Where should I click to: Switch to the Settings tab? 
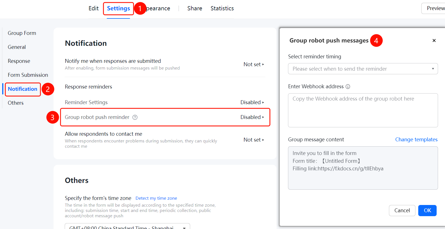point(118,8)
